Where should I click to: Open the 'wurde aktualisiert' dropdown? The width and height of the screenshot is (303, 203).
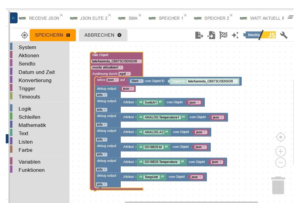107,67
